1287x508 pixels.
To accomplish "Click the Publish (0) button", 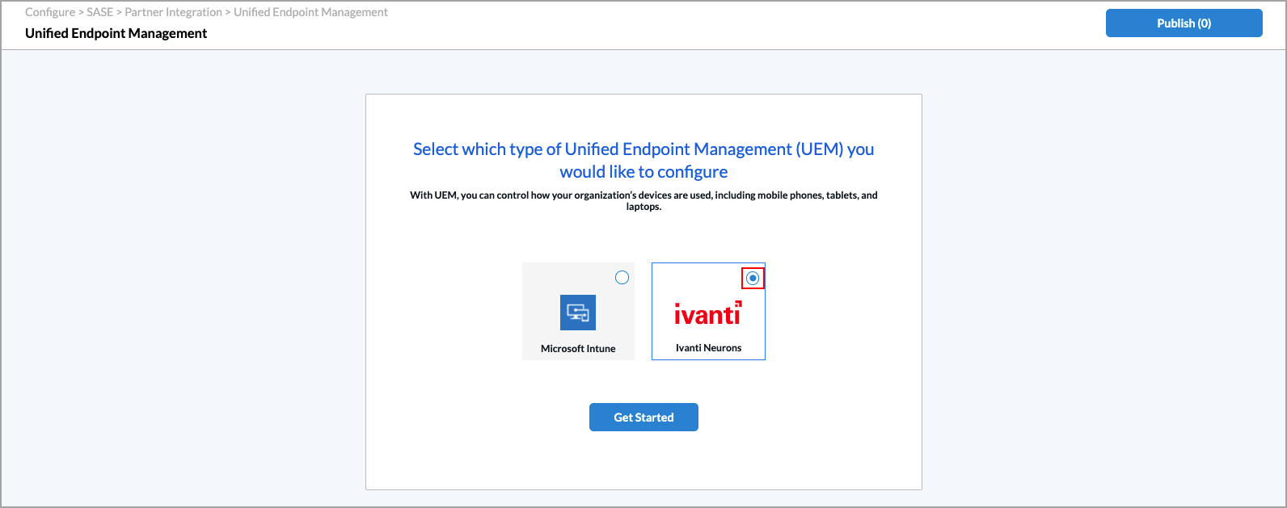I will pyautogui.click(x=1184, y=23).
